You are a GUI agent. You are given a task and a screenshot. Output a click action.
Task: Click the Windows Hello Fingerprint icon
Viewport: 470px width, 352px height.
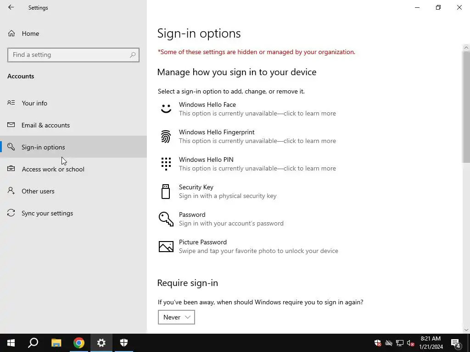coord(166,137)
